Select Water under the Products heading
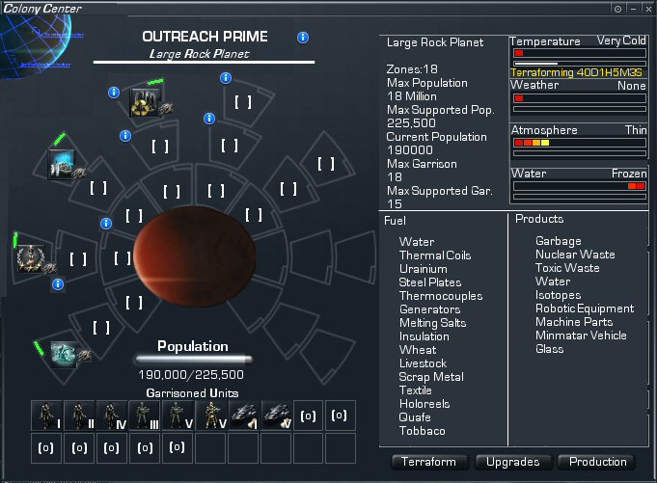The height and width of the screenshot is (483, 657). [x=553, y=282]
